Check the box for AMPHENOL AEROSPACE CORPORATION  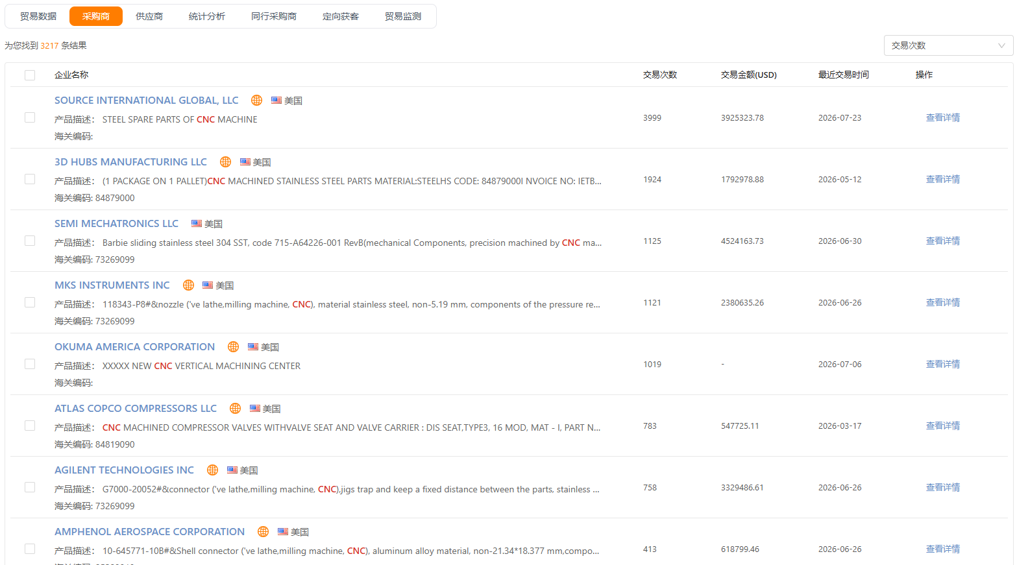pos(30,549)
